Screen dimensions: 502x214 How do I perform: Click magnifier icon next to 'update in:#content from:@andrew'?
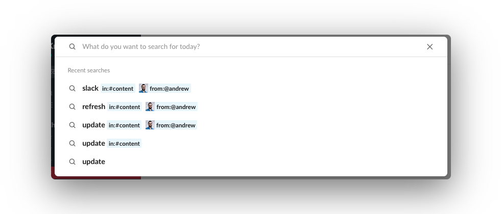[x=73, y=125]
